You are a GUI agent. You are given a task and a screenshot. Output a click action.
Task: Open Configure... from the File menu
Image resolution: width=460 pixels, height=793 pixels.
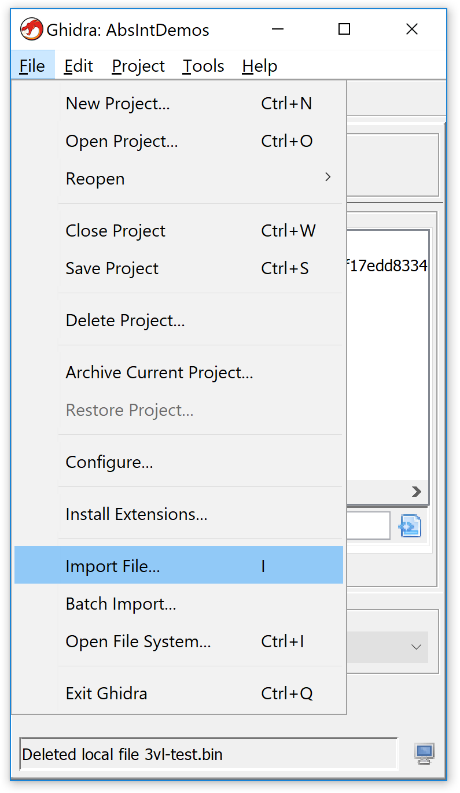pyautogui.click(x=179, y=462)
